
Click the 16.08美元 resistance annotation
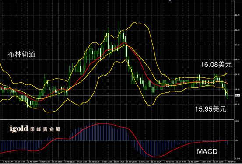216,64
